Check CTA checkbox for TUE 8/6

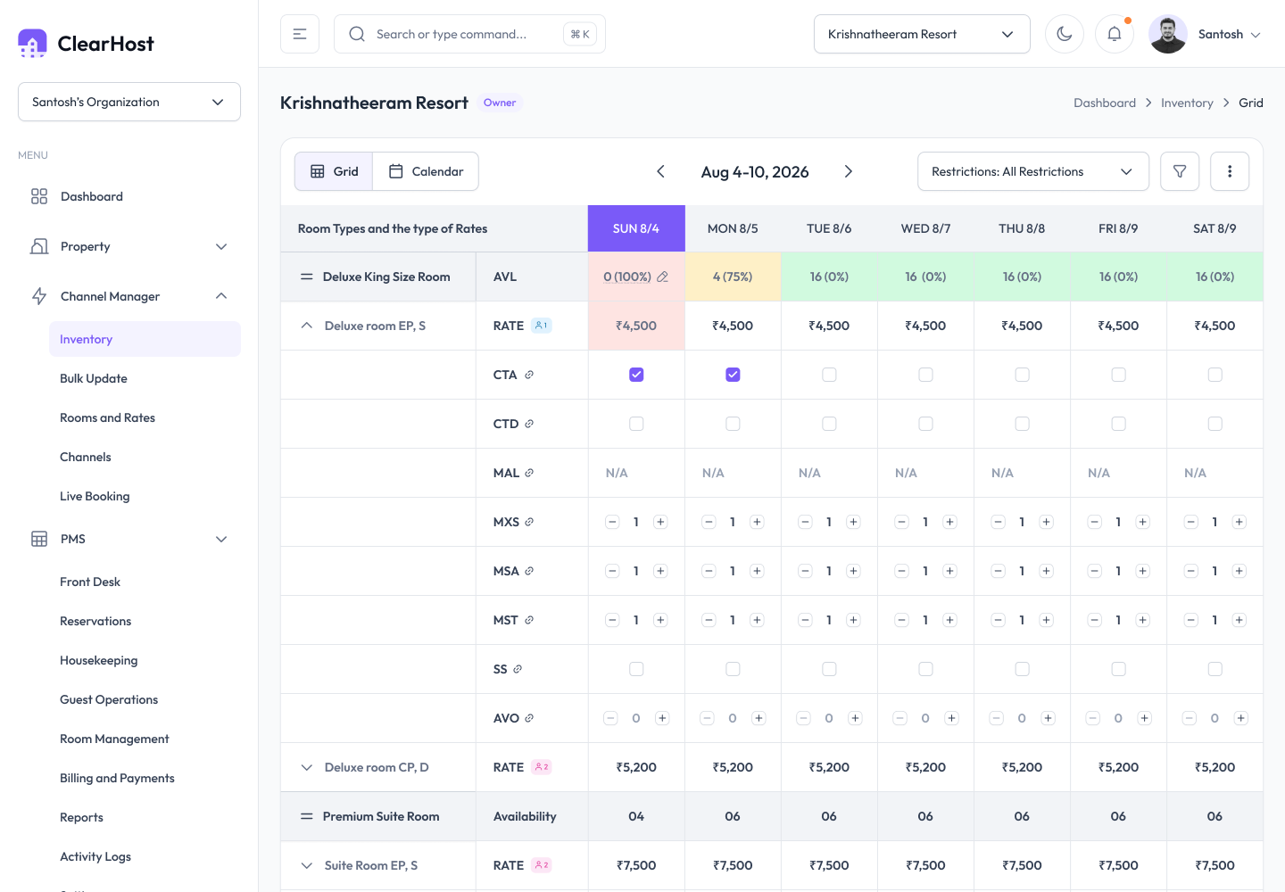tap(829, 375)
